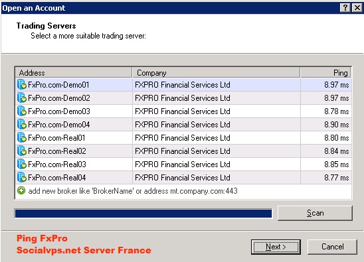The width and height of the screenshot is (364, 262).
Task: Click server icon beside FxPro.com-Demo03
Action: pyautogui.click(x=22, y=111)
